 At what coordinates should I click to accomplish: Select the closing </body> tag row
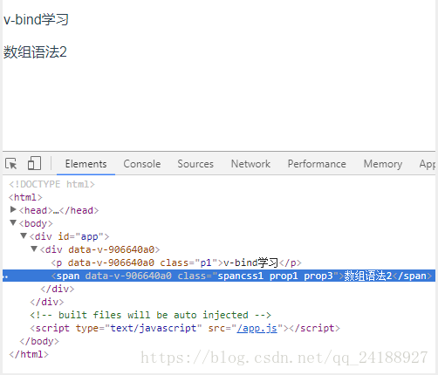[39, 341]
